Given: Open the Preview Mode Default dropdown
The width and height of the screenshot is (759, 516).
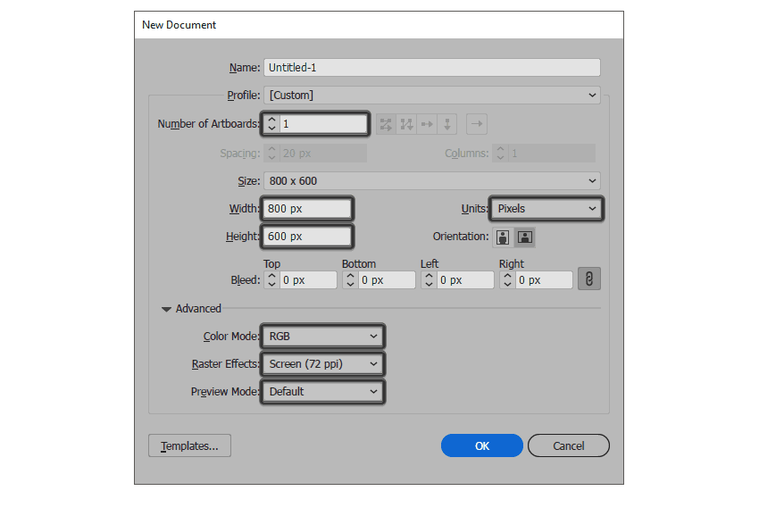Looking at the screenshot, I should [323, 392].
